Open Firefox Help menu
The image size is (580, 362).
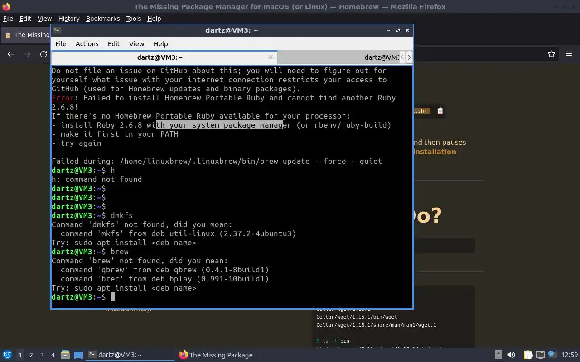[154, 19]
